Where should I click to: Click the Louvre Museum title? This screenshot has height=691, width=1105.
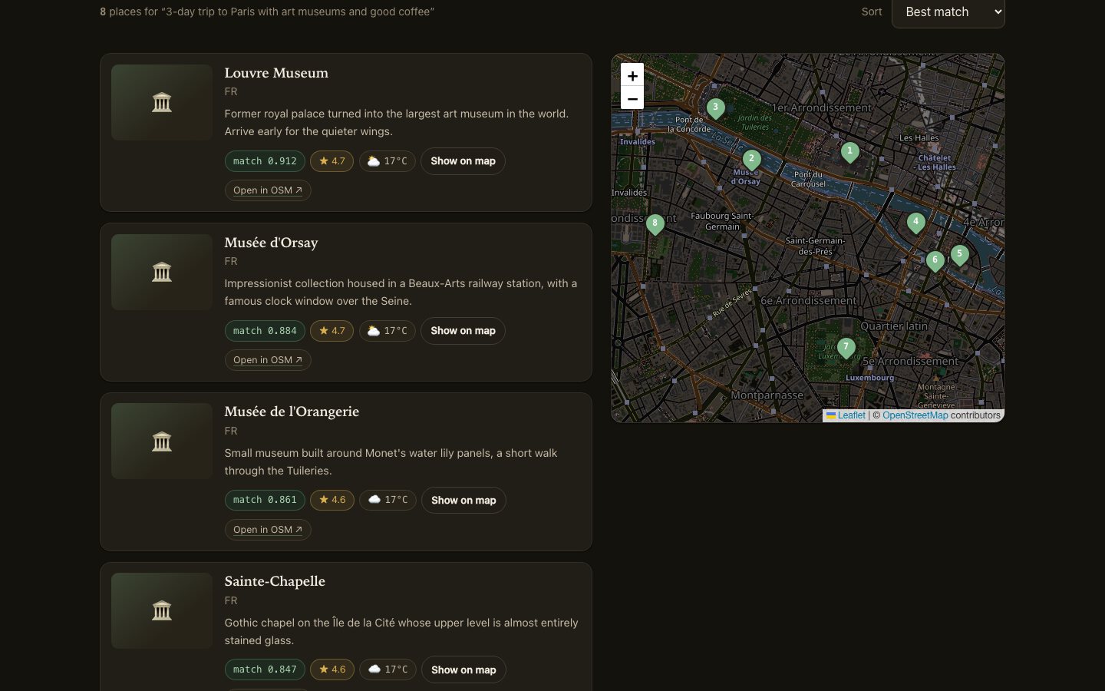276,73
